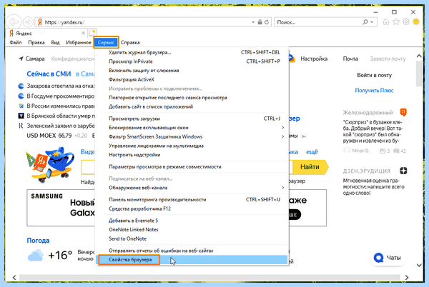Click Получить Плюс link
Image resolution: width=429 pixels, height=287 pixels.
(374, 91)
